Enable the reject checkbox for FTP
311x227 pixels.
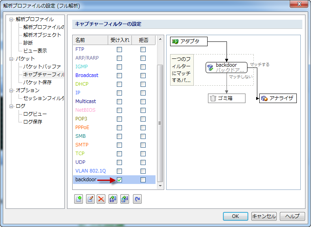(143, 49)
